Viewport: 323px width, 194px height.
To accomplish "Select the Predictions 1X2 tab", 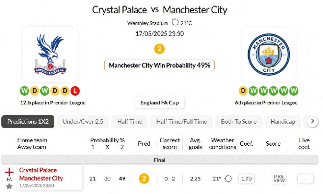I will pos(28,122).
